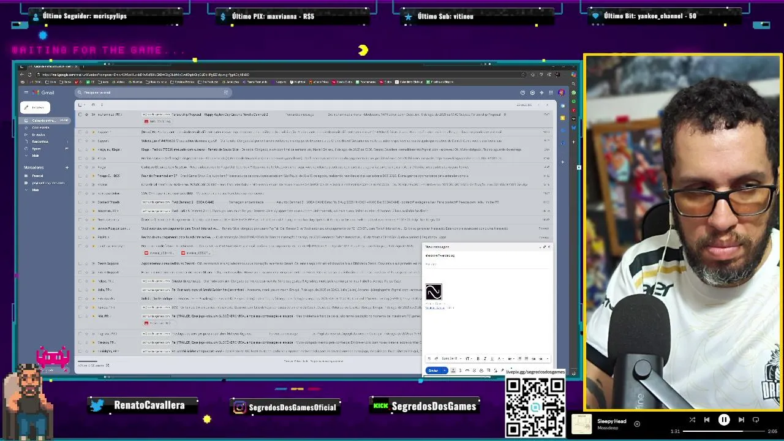
Task: Click Twitter bird icon beside RenatoCavallera
Action: tap(97, 405)
